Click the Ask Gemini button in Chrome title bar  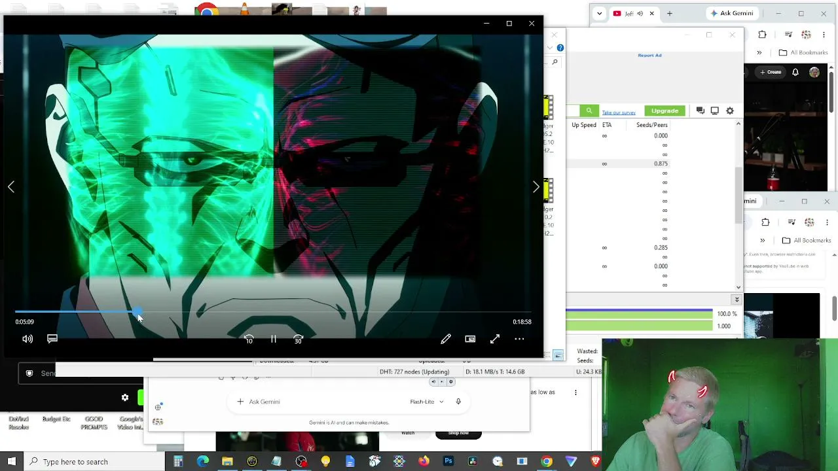[732, 13]
